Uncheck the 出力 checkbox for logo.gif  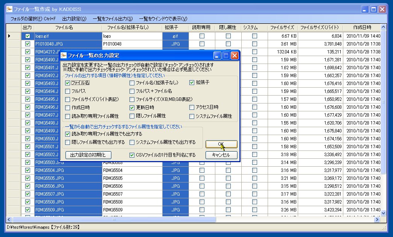click(28, 35)
